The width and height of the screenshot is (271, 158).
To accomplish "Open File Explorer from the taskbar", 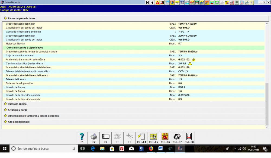I will click(102, 149).
